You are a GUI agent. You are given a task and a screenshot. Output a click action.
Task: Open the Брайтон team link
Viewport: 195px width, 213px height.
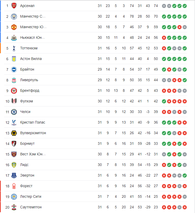pyautogui.click(x=27, y=69)
